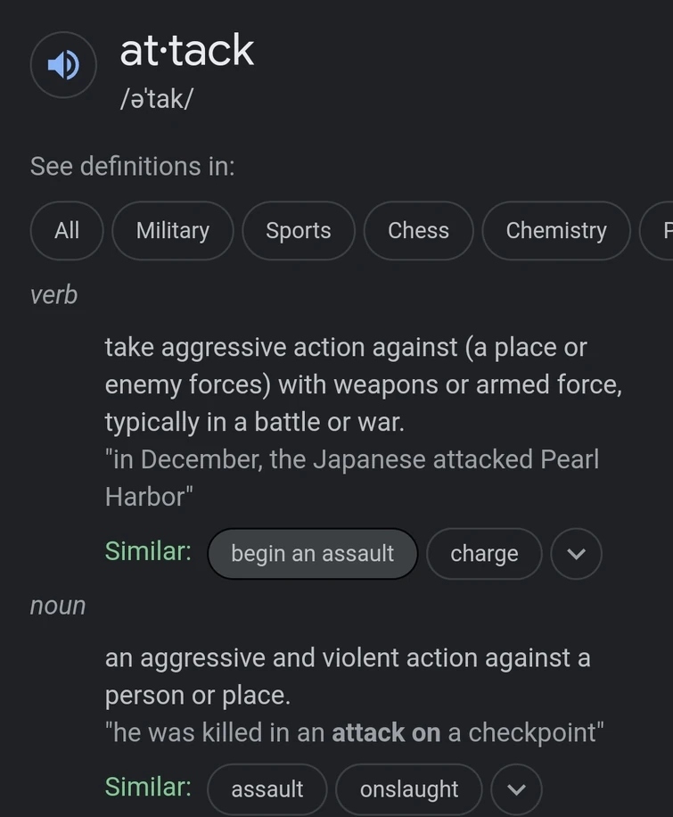Click the phonetic spelling /əˈtak/
The width and height of the screenshot is (673, 817).
[x=156, y=98]
